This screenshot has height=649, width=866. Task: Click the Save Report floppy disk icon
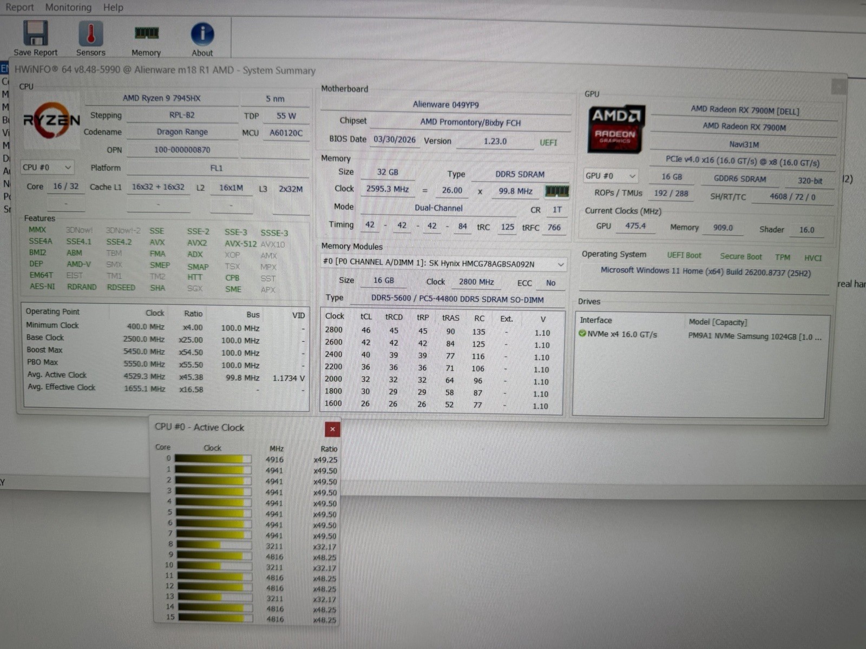pyautogui.click(x=36, y=34)
